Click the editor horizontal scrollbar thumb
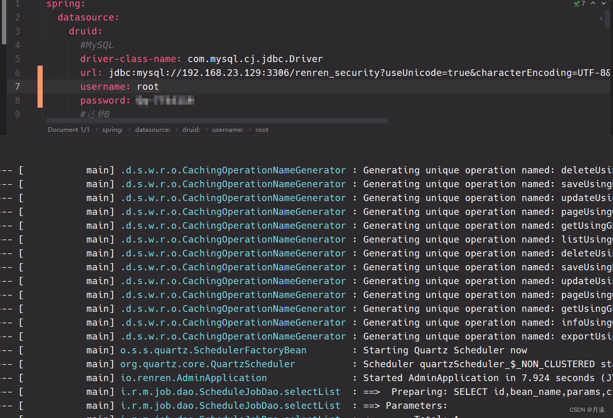613x418 pixels. pyautogui.click(x=217, y=121)
